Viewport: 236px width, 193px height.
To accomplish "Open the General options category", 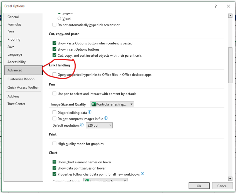I will [23, 17].
